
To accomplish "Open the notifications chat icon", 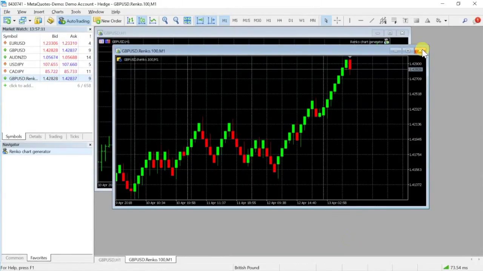I will (x=477, y=21).
